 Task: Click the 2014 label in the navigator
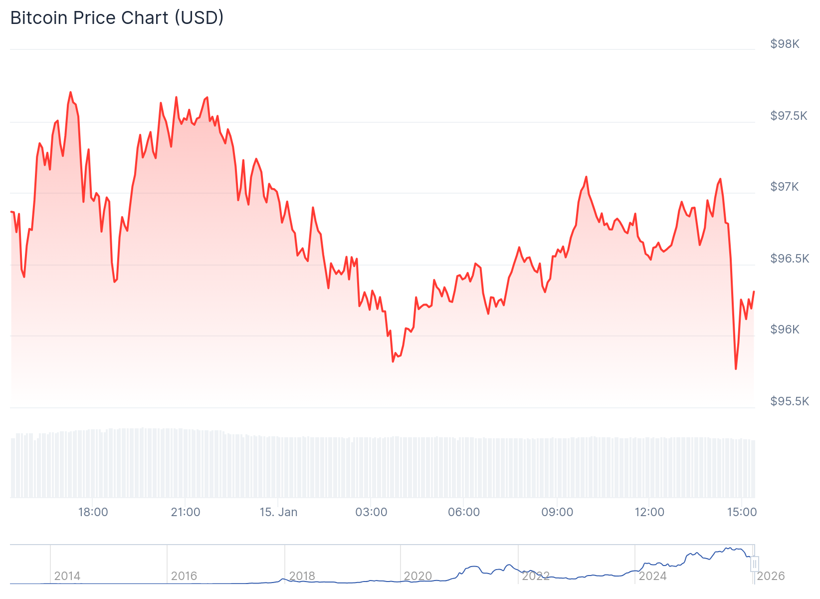click(x=67, y=576)
